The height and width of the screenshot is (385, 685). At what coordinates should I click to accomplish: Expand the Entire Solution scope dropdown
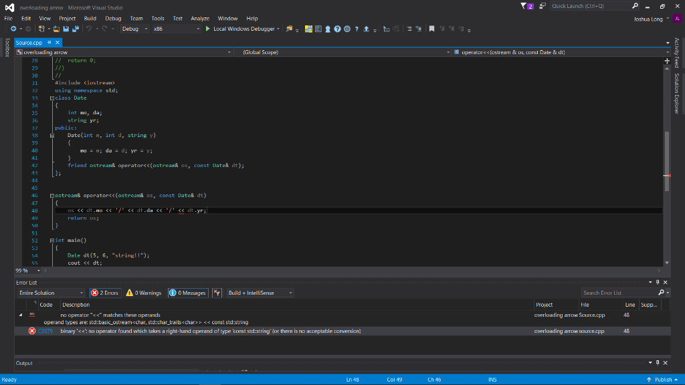click(51, 293)
